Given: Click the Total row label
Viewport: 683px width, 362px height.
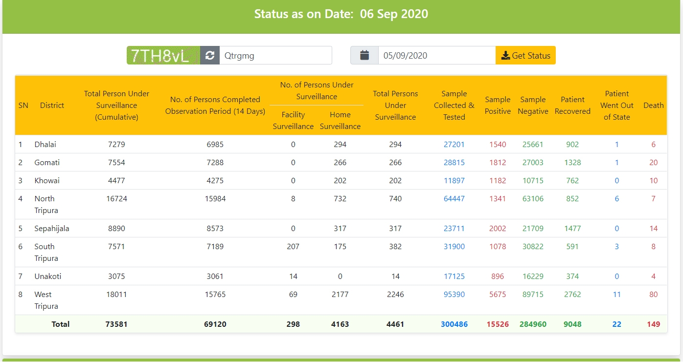Looking at the screenshot, I should pos(61,324).
